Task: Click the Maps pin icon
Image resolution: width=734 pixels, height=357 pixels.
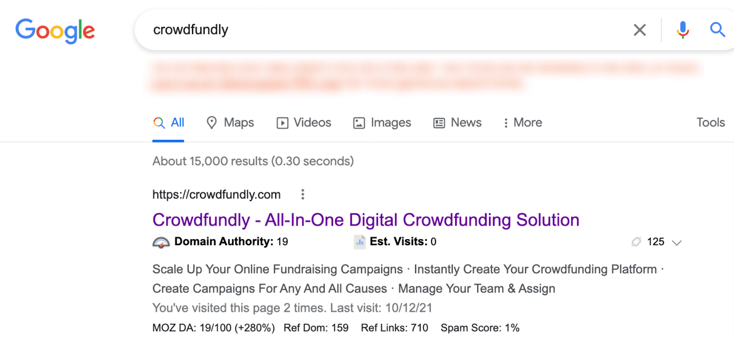Action: click(x=211, y=122)
